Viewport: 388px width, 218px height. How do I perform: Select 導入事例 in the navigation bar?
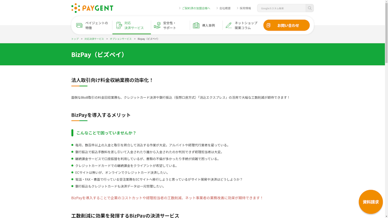click(208, 25)
